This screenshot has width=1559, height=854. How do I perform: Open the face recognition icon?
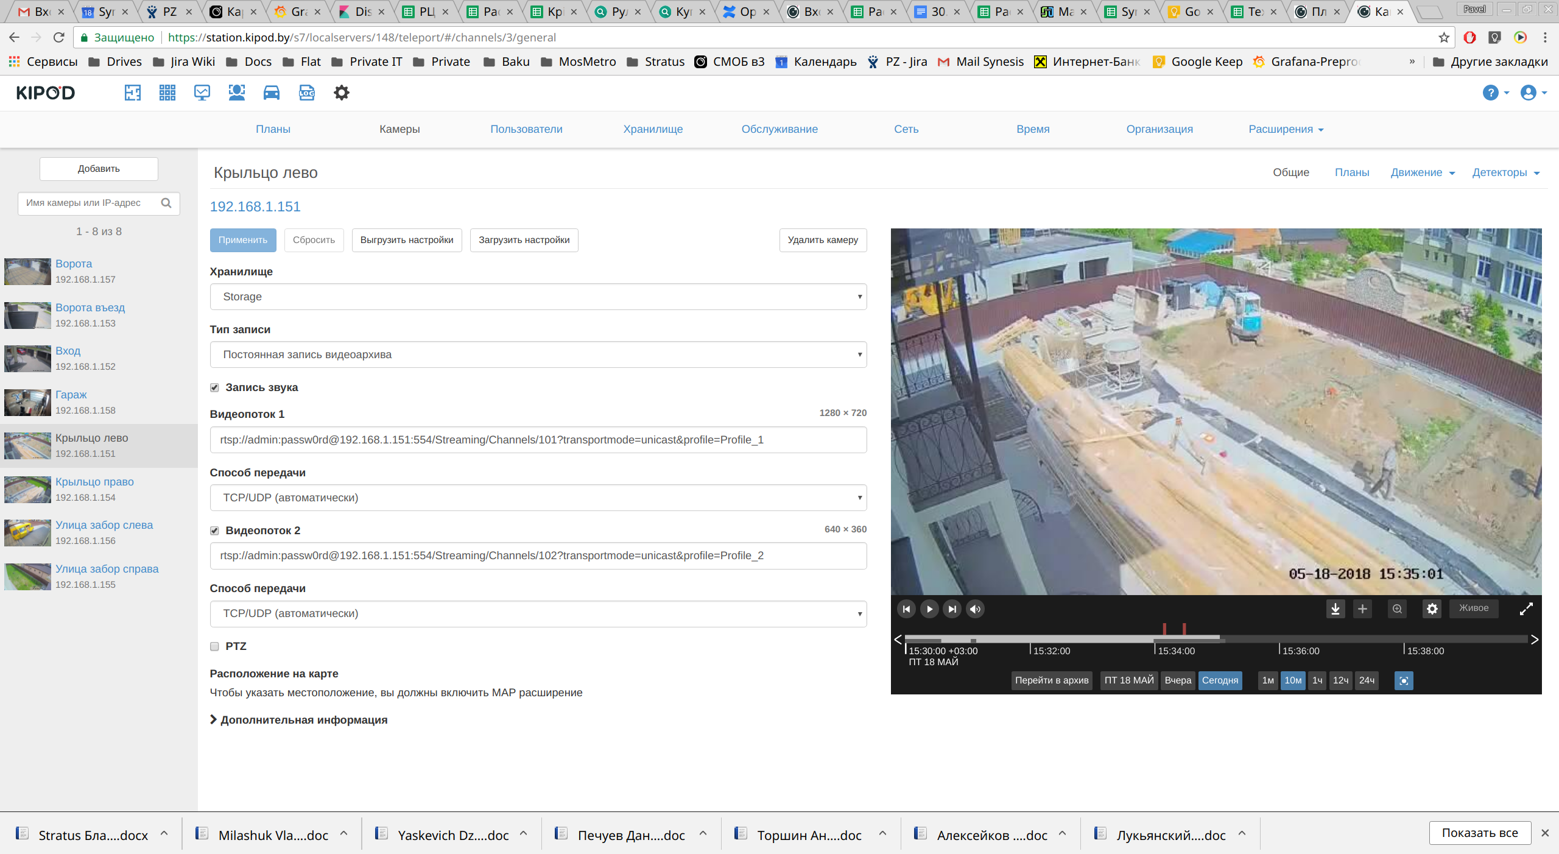pos(237,93)
